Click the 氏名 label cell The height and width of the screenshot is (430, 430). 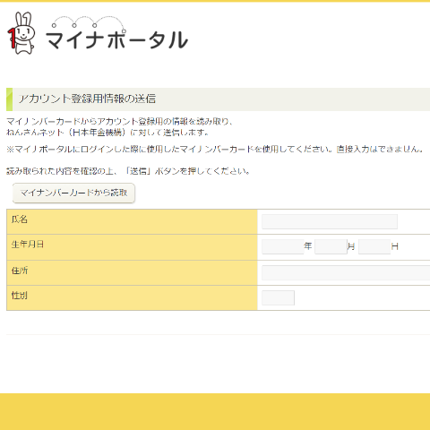pyautogui.click(x=132, y=222)
